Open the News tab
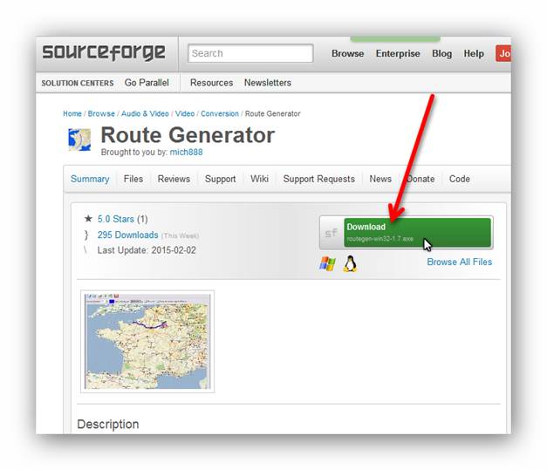 pyautogui.click(x=380, y=179)
